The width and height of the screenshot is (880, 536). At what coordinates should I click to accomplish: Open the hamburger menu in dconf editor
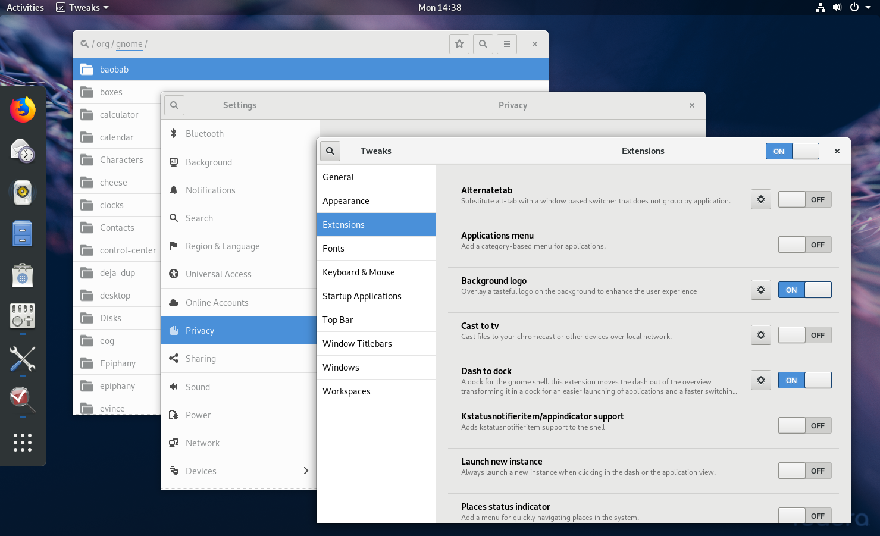point(507,44)
